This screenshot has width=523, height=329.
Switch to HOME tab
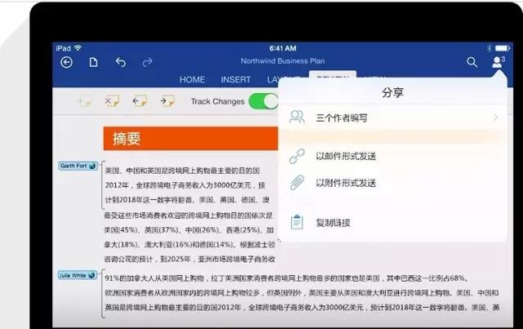point(192,80)
